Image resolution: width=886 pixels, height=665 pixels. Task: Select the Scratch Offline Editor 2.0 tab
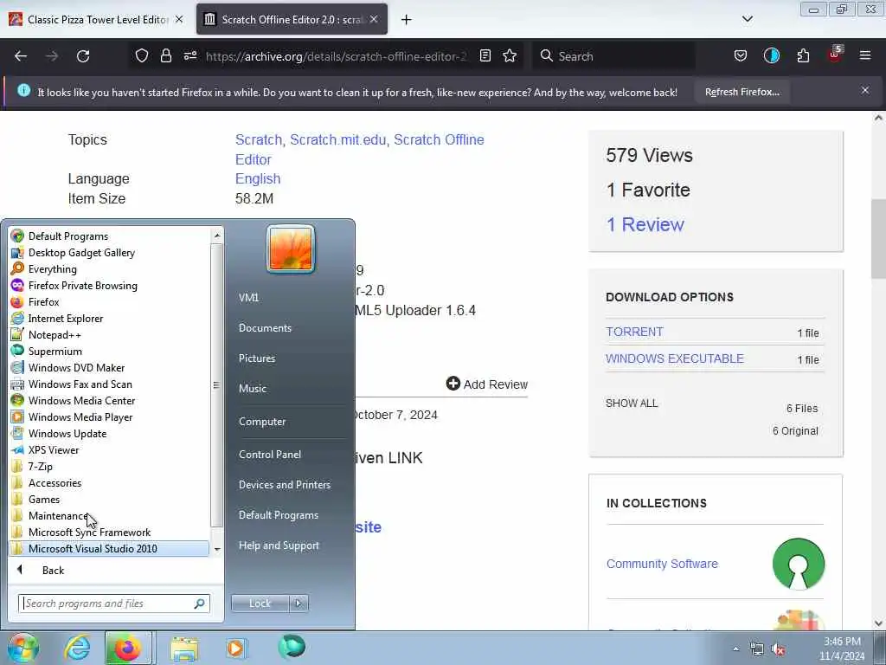(x=292, y=19)
